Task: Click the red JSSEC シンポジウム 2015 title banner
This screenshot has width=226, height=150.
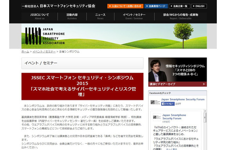Action: tap(82, 86)
